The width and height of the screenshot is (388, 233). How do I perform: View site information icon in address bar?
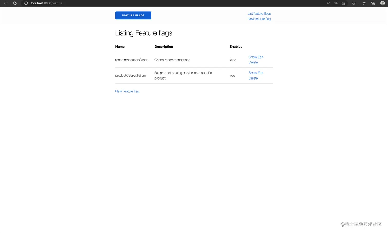point(26,3)
